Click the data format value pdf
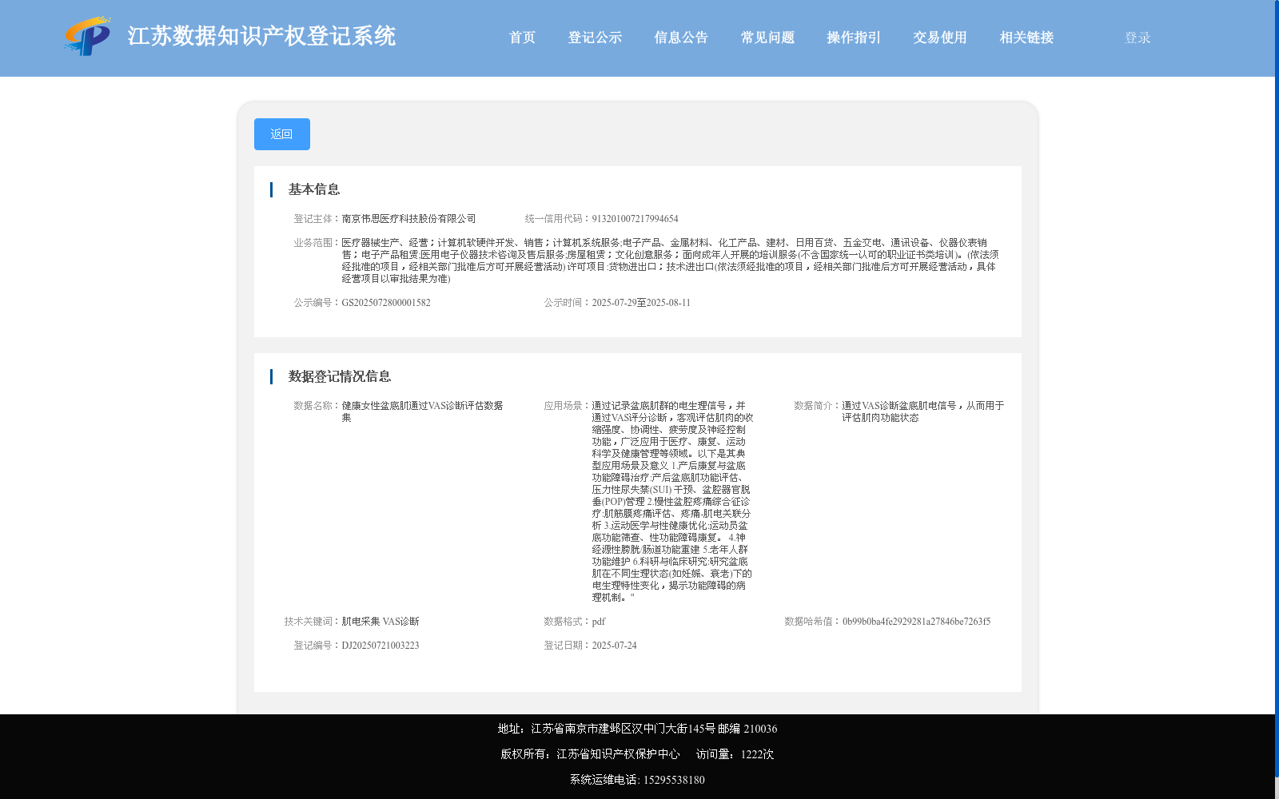The width and height of the screenshot is (1279, 799). pyautogui.click(x=599, y=622)
